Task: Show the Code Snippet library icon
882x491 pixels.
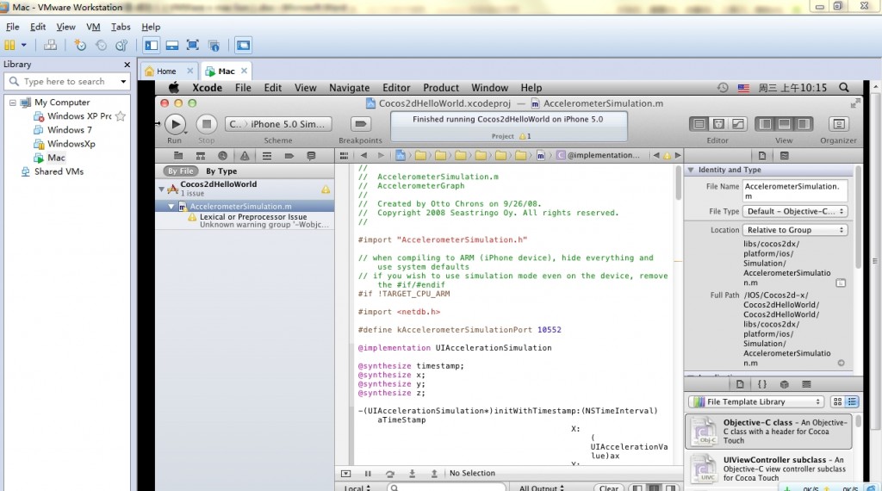Action: point(762,384)
